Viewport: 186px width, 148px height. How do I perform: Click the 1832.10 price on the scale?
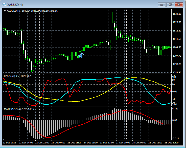pyautogui.click(x=177, y=14)
